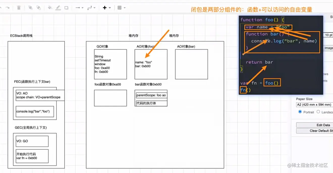Click the plus insert icon
The width and height of the screenshot is (333, 173).
105,8
